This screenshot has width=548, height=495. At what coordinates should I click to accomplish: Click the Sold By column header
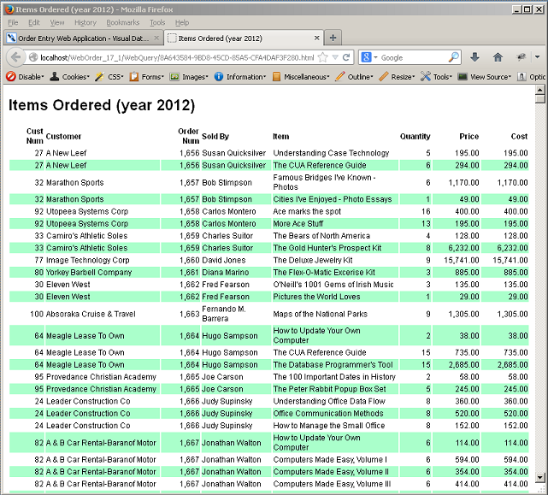(215, 136)
